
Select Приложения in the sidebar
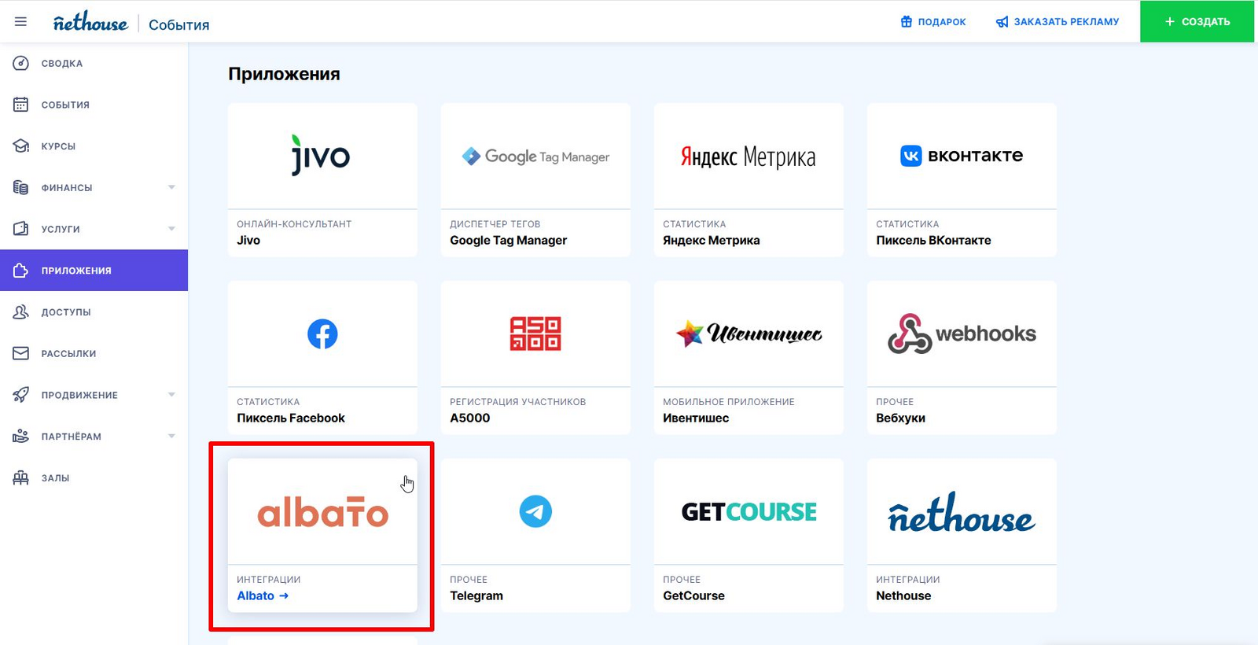(x=76, y=271)
